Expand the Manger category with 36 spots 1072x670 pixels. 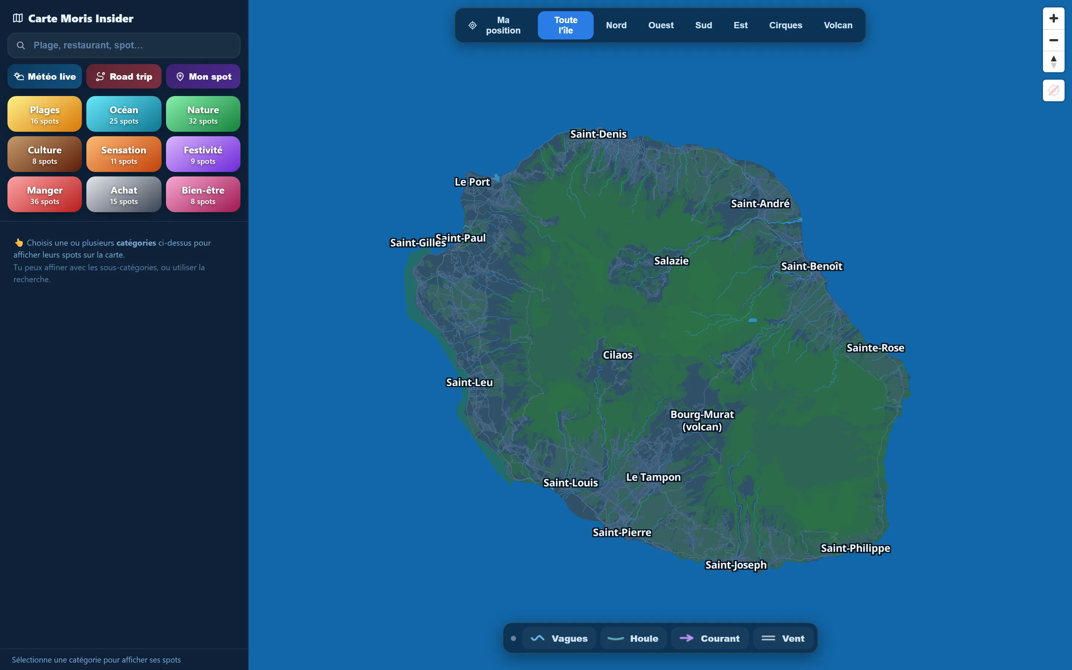coord(45,194)
